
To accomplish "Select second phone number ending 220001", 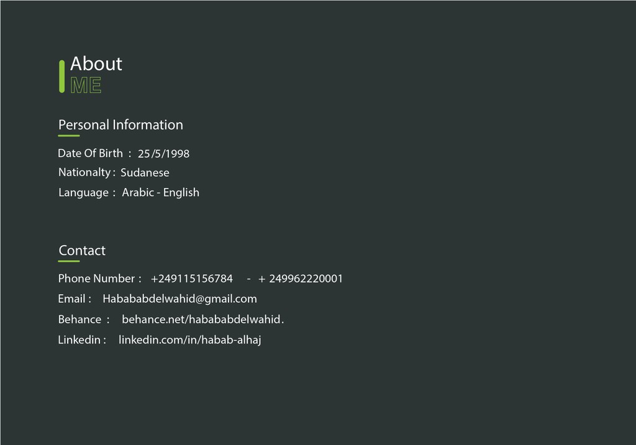I will pyautogui.click(x=301, y=279).
